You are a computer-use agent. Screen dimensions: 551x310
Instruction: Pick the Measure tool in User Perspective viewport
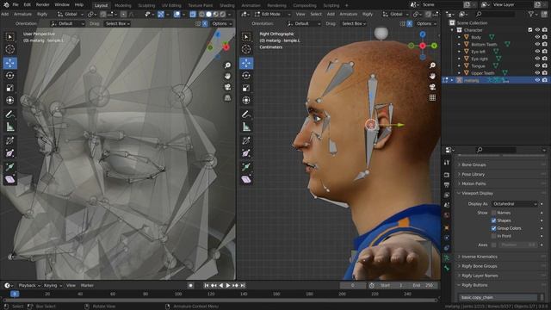click(9, 127)
